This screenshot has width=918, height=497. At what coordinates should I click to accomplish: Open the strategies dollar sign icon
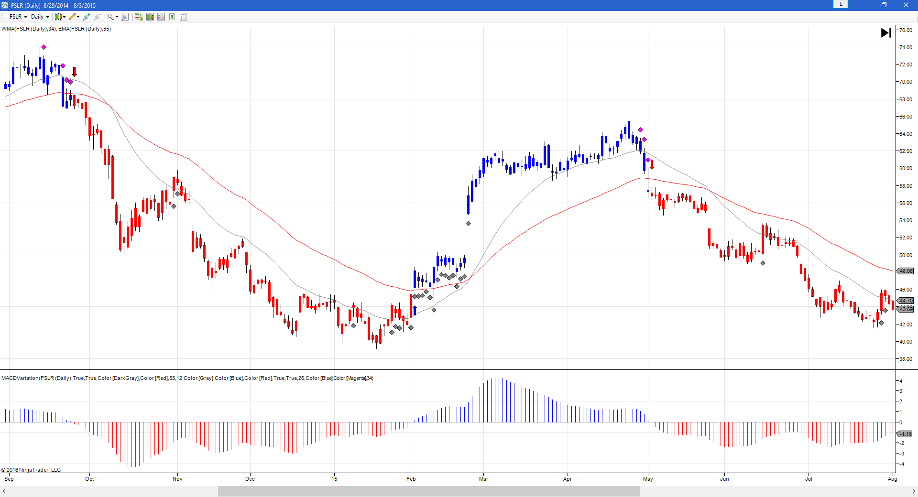pyautogui.click(x=172, y=17)
